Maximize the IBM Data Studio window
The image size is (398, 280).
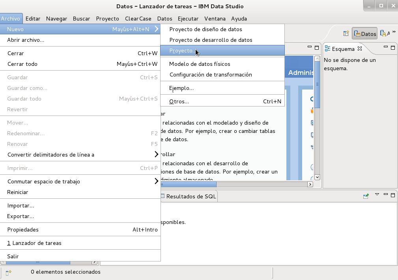coord(381,6)
